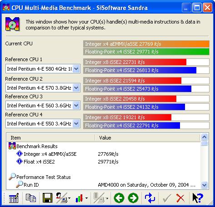Image resolution: width=215 pixels, height=207 pixels.
Task: Click the blue refresh arrows icon
Action: [150, 198]
